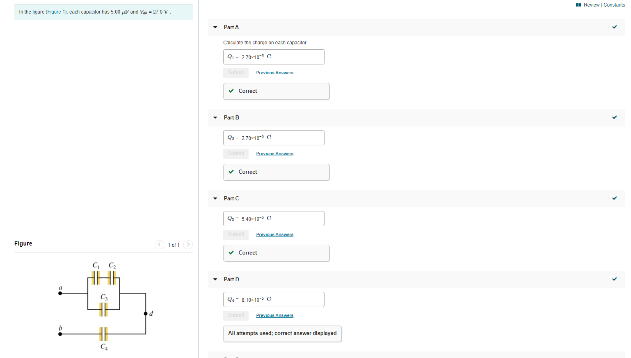Click the Previous Answers link under Part B

point(274,153)
